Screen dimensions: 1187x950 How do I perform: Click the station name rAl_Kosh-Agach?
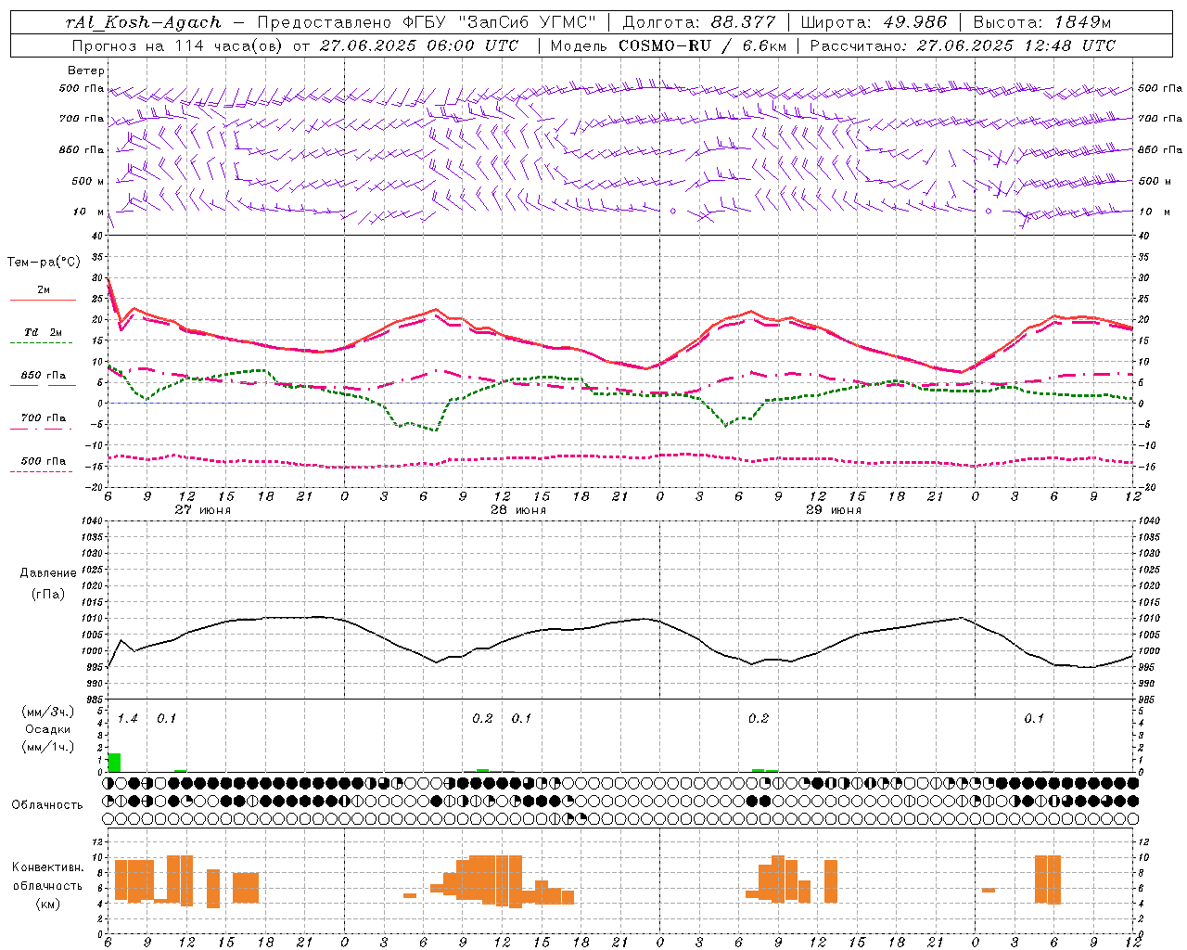click(144, 22)
